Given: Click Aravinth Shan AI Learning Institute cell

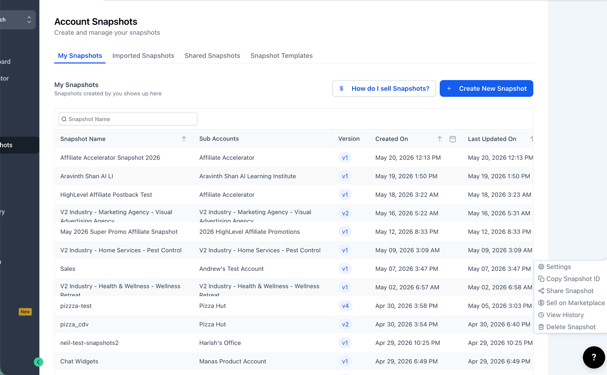Looking at the screenshot, I should [247, 176].
